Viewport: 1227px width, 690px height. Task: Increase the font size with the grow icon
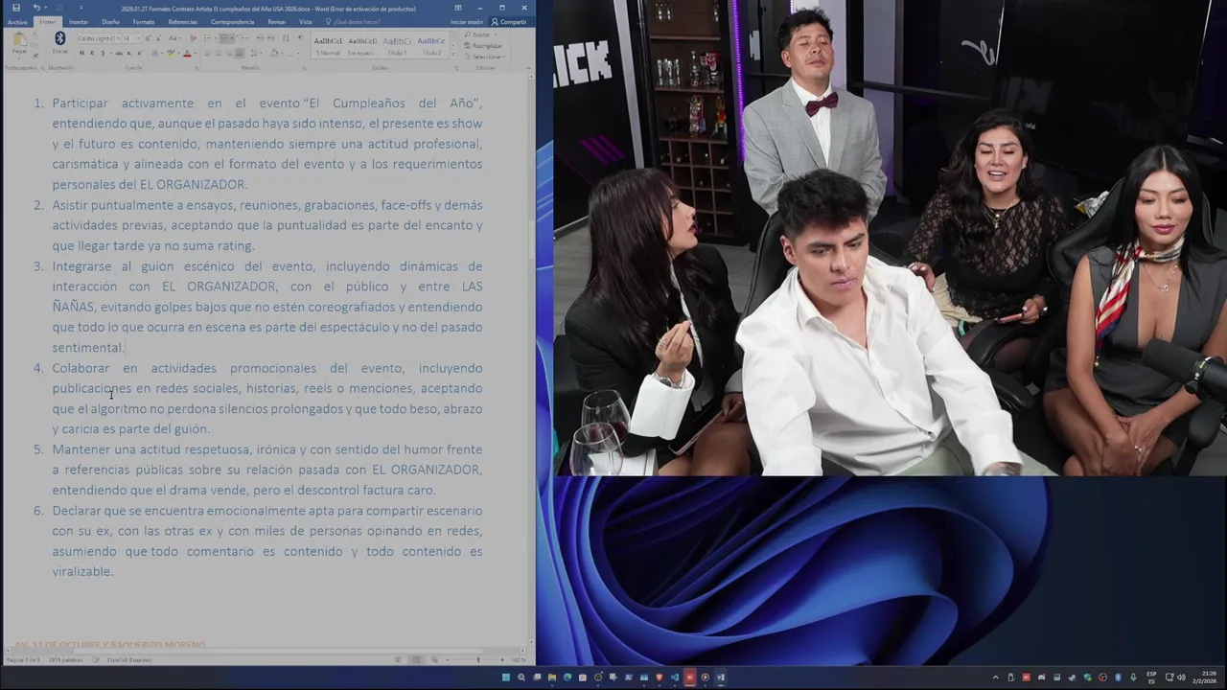point(148,38)
